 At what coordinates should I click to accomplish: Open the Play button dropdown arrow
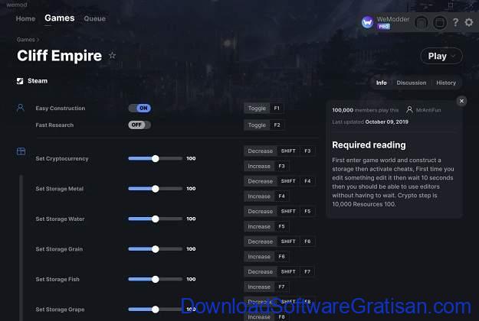(454, 56)
